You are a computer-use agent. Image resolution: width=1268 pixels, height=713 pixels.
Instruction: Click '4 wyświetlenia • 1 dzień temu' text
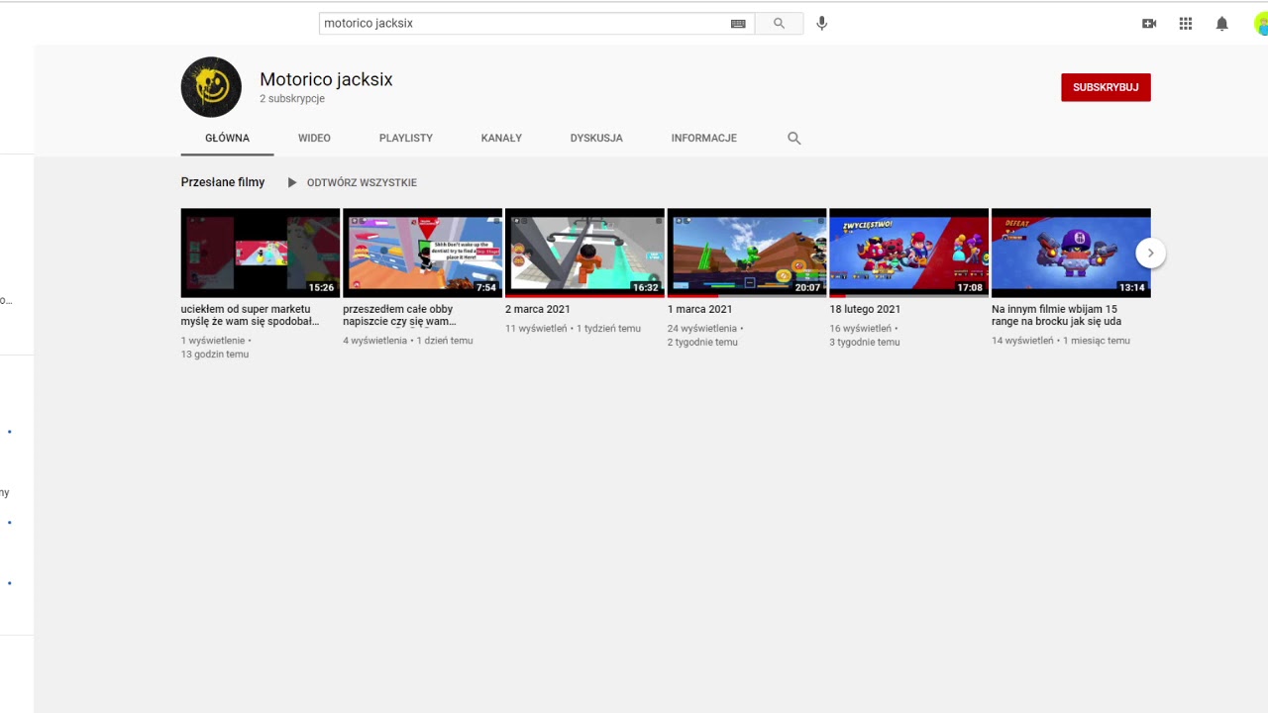click(408, 341)
